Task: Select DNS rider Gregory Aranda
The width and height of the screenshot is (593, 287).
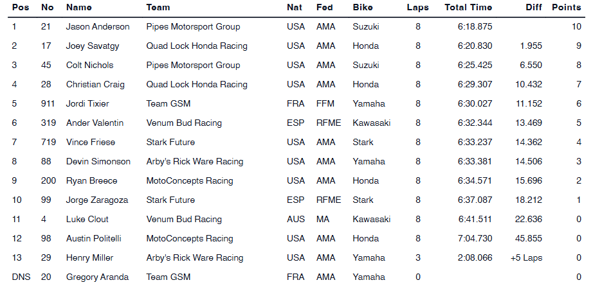Action: pos(97,277)
